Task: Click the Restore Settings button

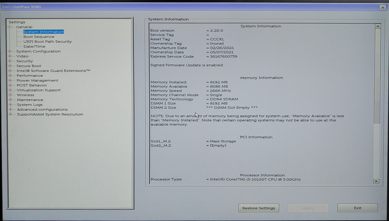Action: [259, 208]
